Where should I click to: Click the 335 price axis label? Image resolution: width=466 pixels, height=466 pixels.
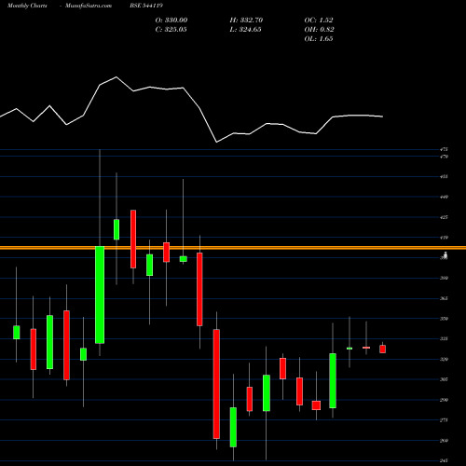[444, 338]
